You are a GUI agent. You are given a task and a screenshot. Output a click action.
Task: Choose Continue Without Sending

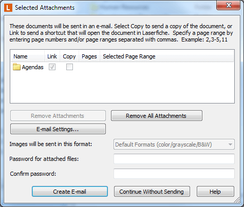pos(152,192)
